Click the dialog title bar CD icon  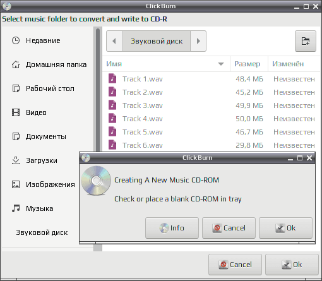pyautogui.click(x=86, y=158)
